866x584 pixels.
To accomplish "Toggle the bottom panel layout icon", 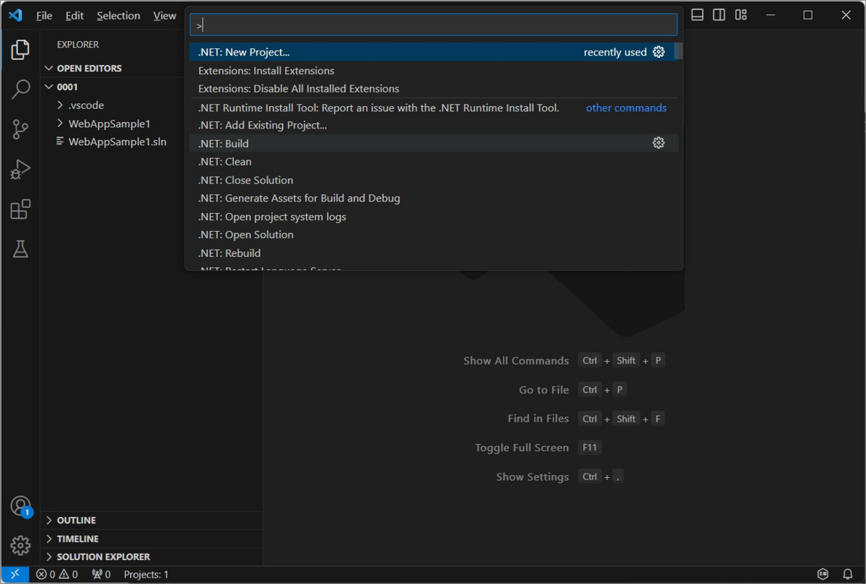I will [x=697, y=15].
